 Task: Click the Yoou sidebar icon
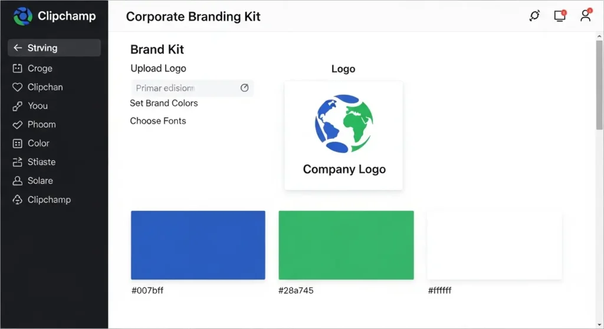(17, 106)
